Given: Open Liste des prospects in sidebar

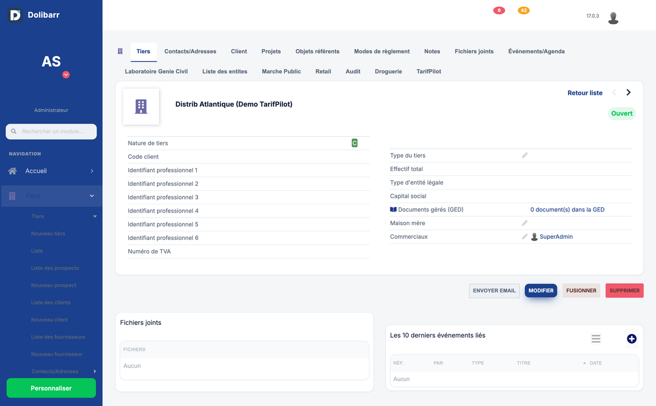Looking at the screenshot, I should coord(55,268).
